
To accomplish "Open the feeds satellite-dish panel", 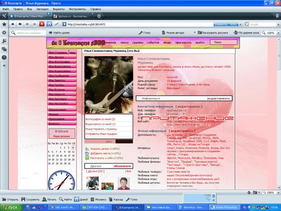I will coord(4,41).
